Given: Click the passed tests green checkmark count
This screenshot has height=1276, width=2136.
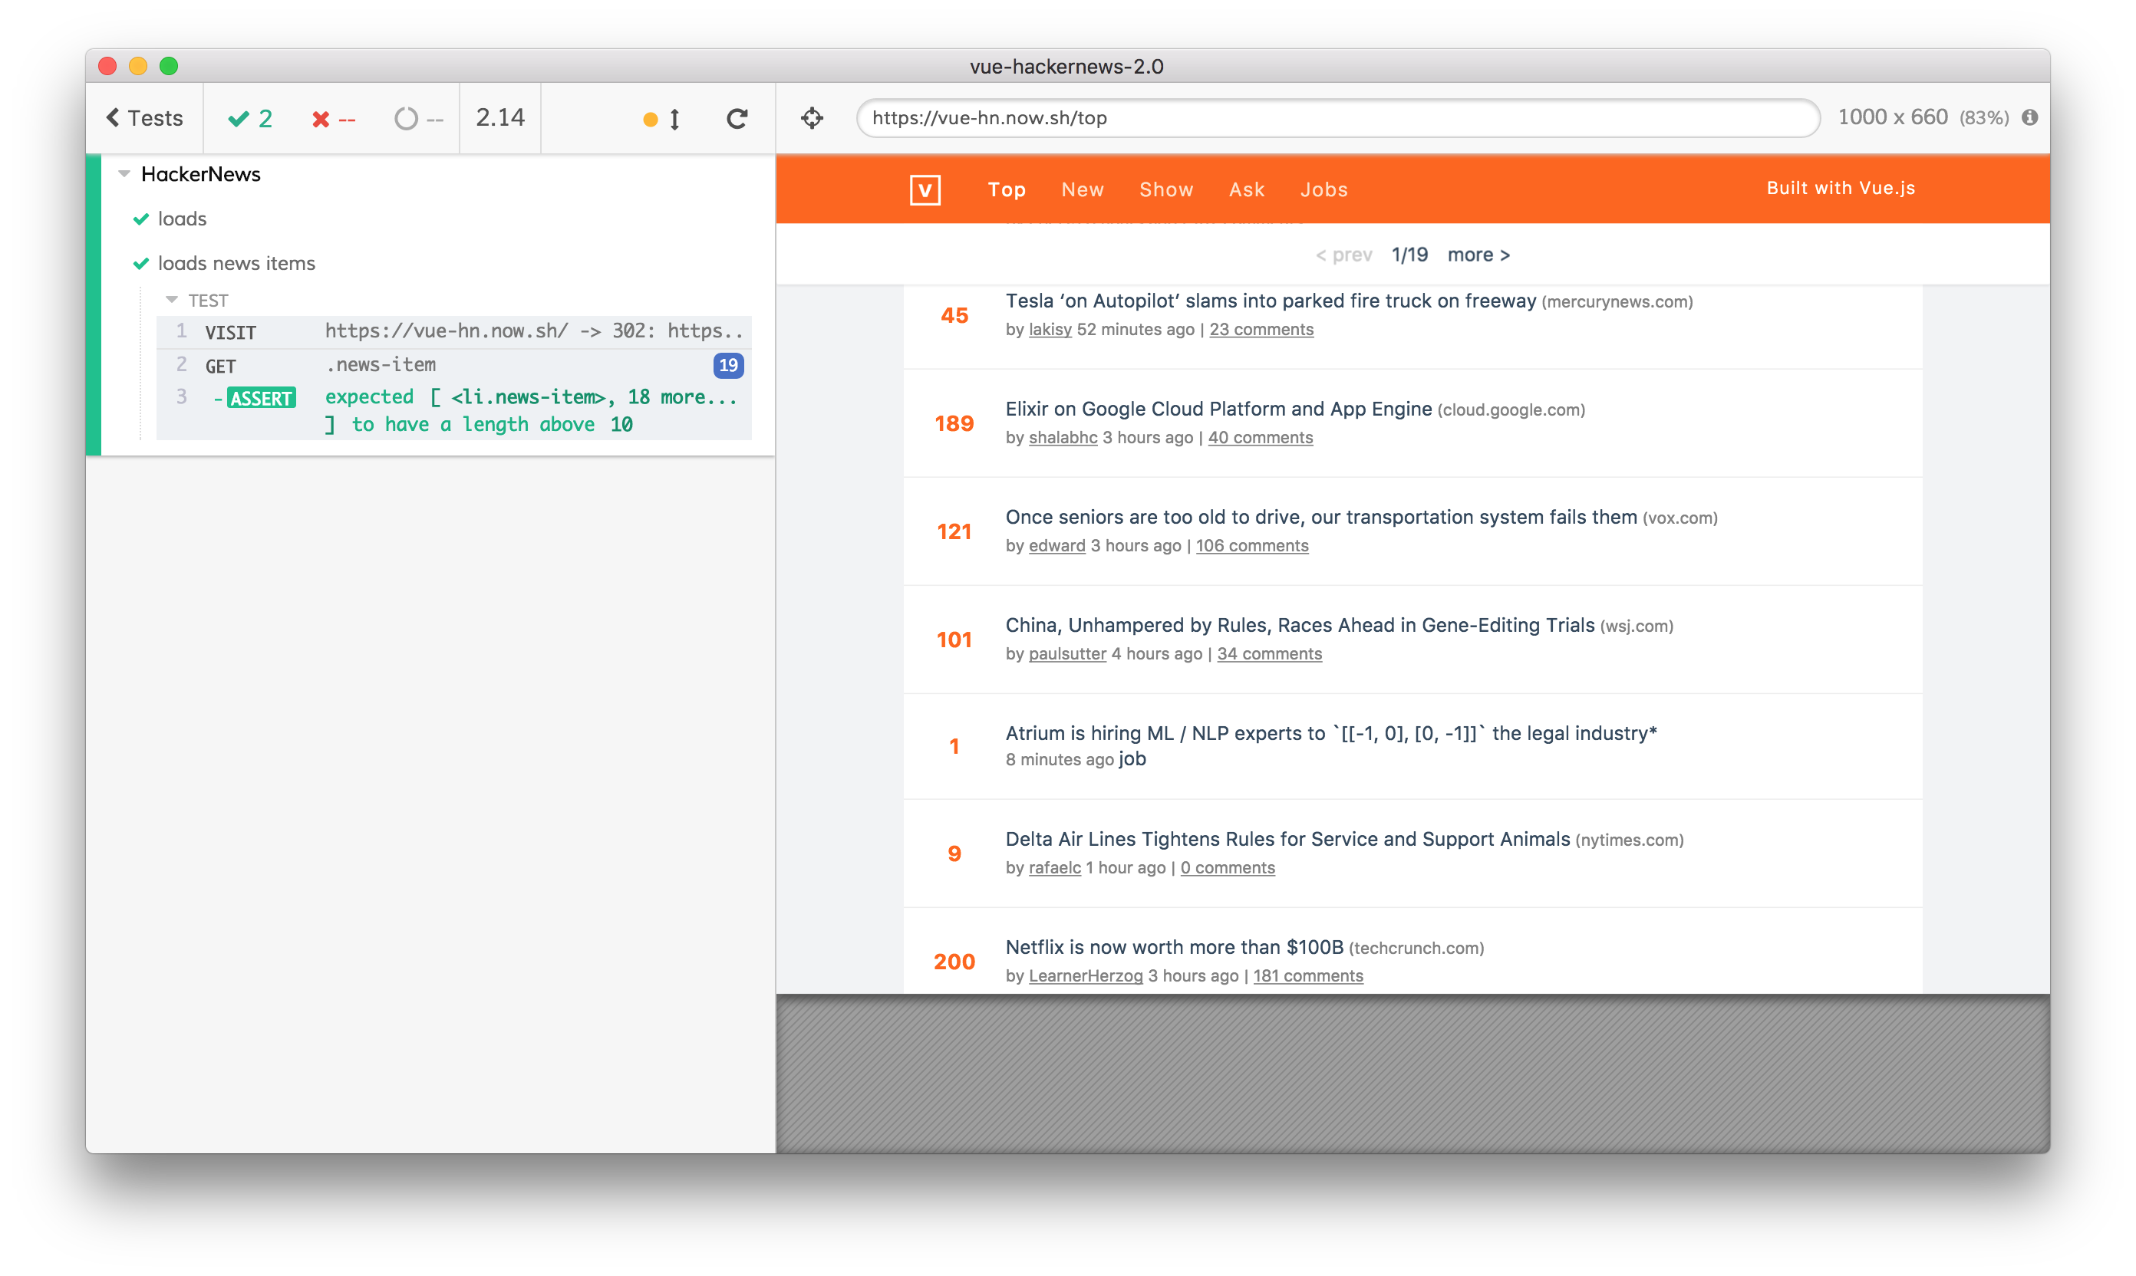Looking at the screenshot, I should click(x=250, y=118).
